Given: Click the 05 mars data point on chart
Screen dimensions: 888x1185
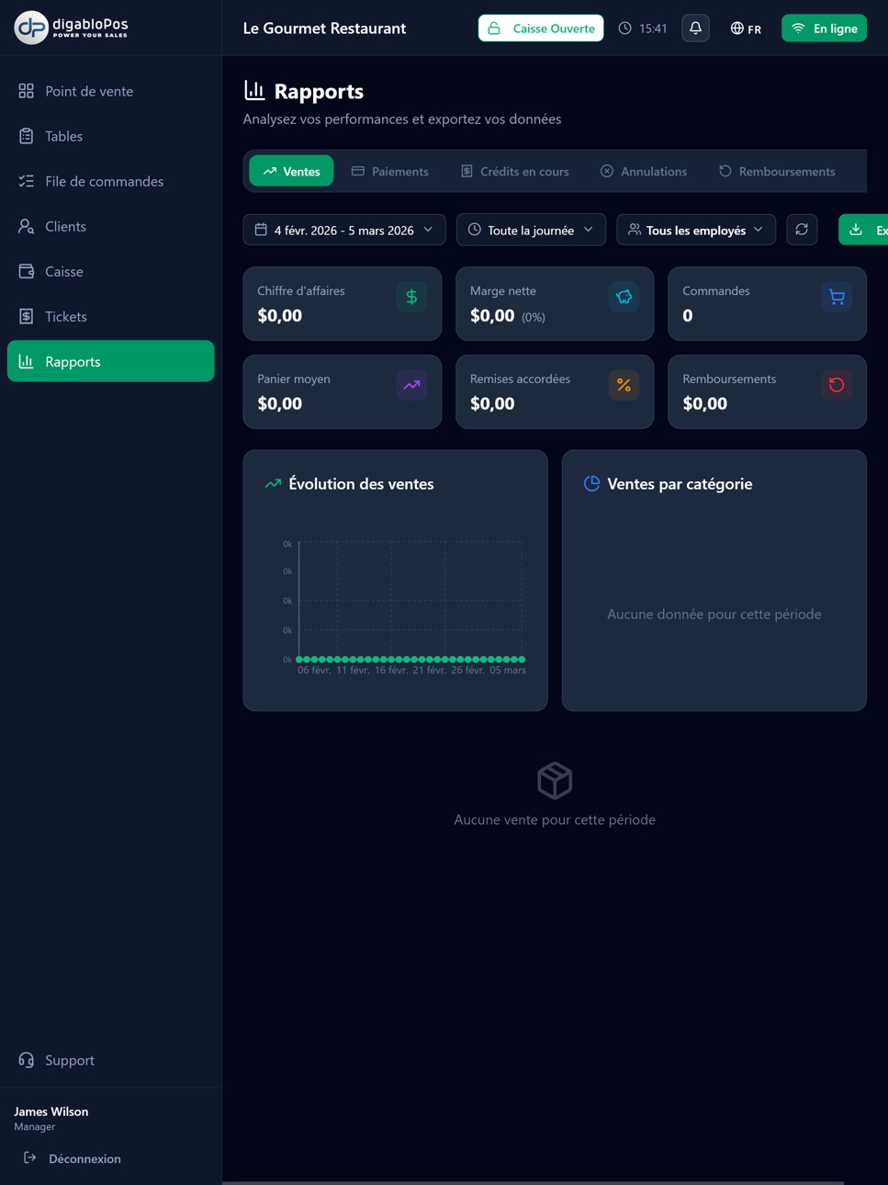Looking at the screenshot, I should 523,660.
